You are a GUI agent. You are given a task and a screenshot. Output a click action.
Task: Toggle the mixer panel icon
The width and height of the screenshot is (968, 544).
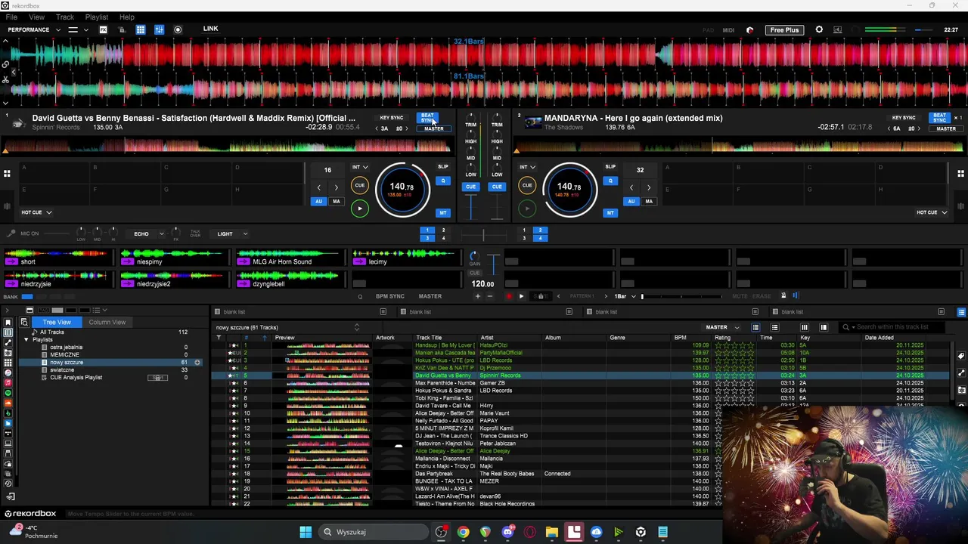(x=159, y=29)
